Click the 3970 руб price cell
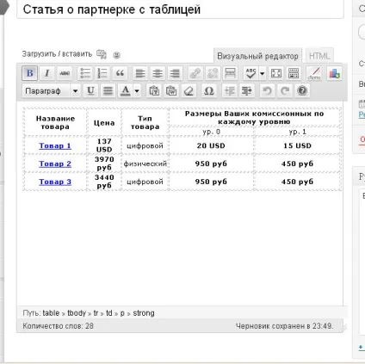This screenshot has width=365, height=364. (104, 163)
